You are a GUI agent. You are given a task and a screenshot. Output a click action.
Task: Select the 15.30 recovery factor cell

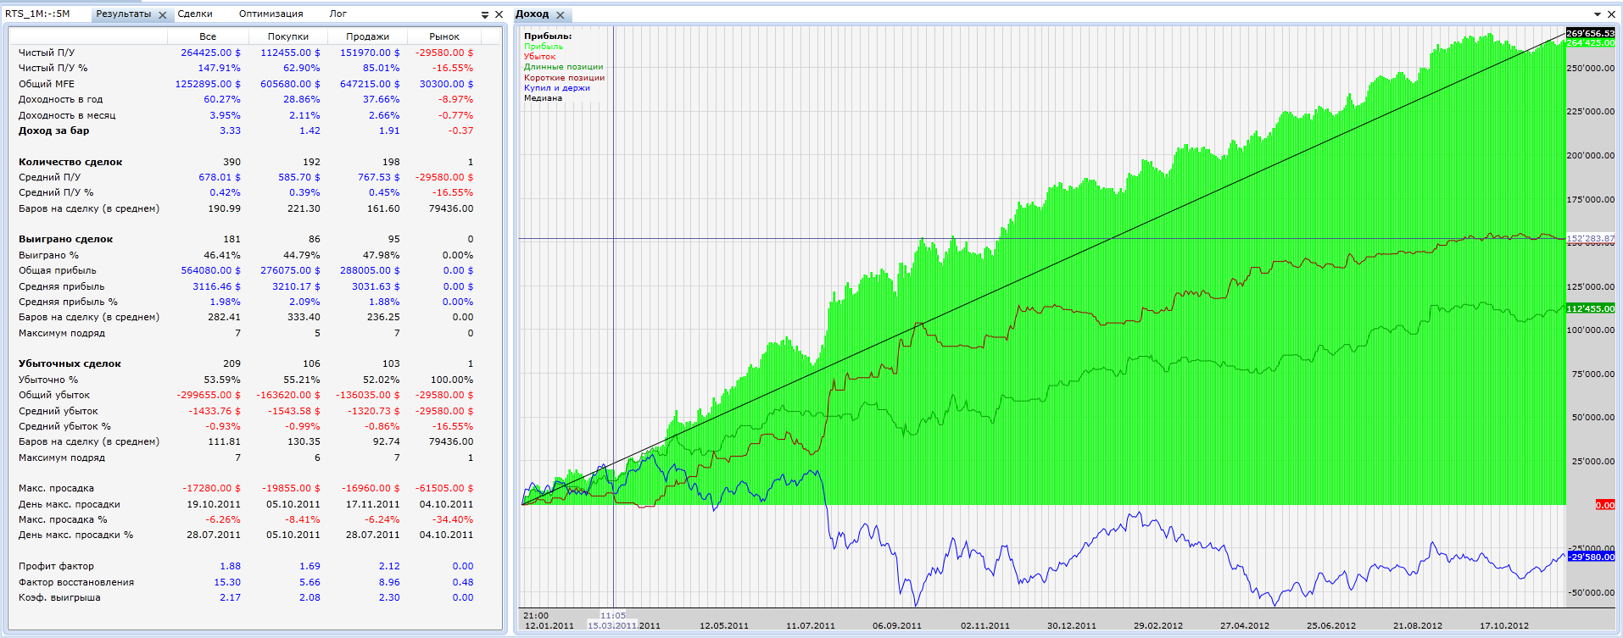click(227, 582)
